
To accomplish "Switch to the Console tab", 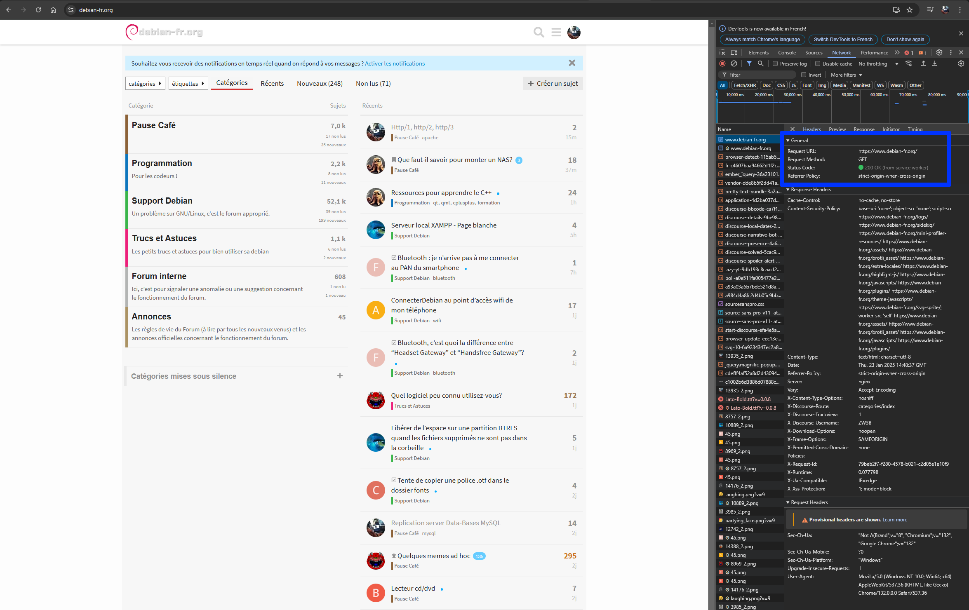I will pyautogui.click(x=787, y=52).
